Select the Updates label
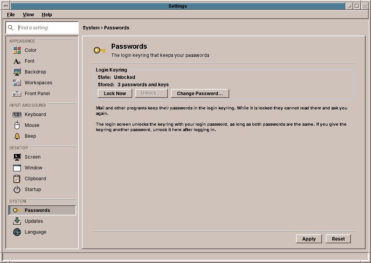 (x=34, y=221)
